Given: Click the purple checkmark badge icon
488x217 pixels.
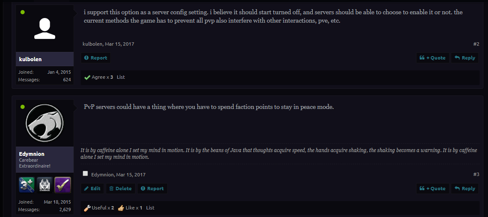Looking at the screenshot, I should (x=63, y=185).
